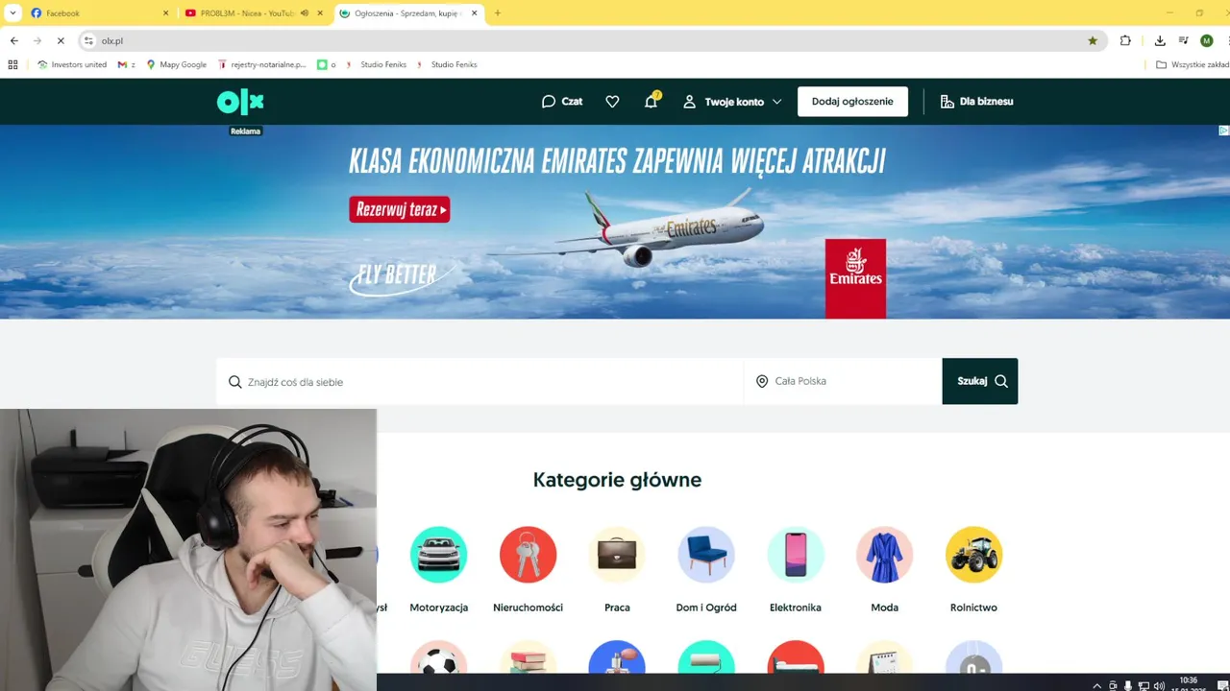This screenshot has width=1230, height=691.
Task: Open the tab search dropdown arrow
Action: 12,13
